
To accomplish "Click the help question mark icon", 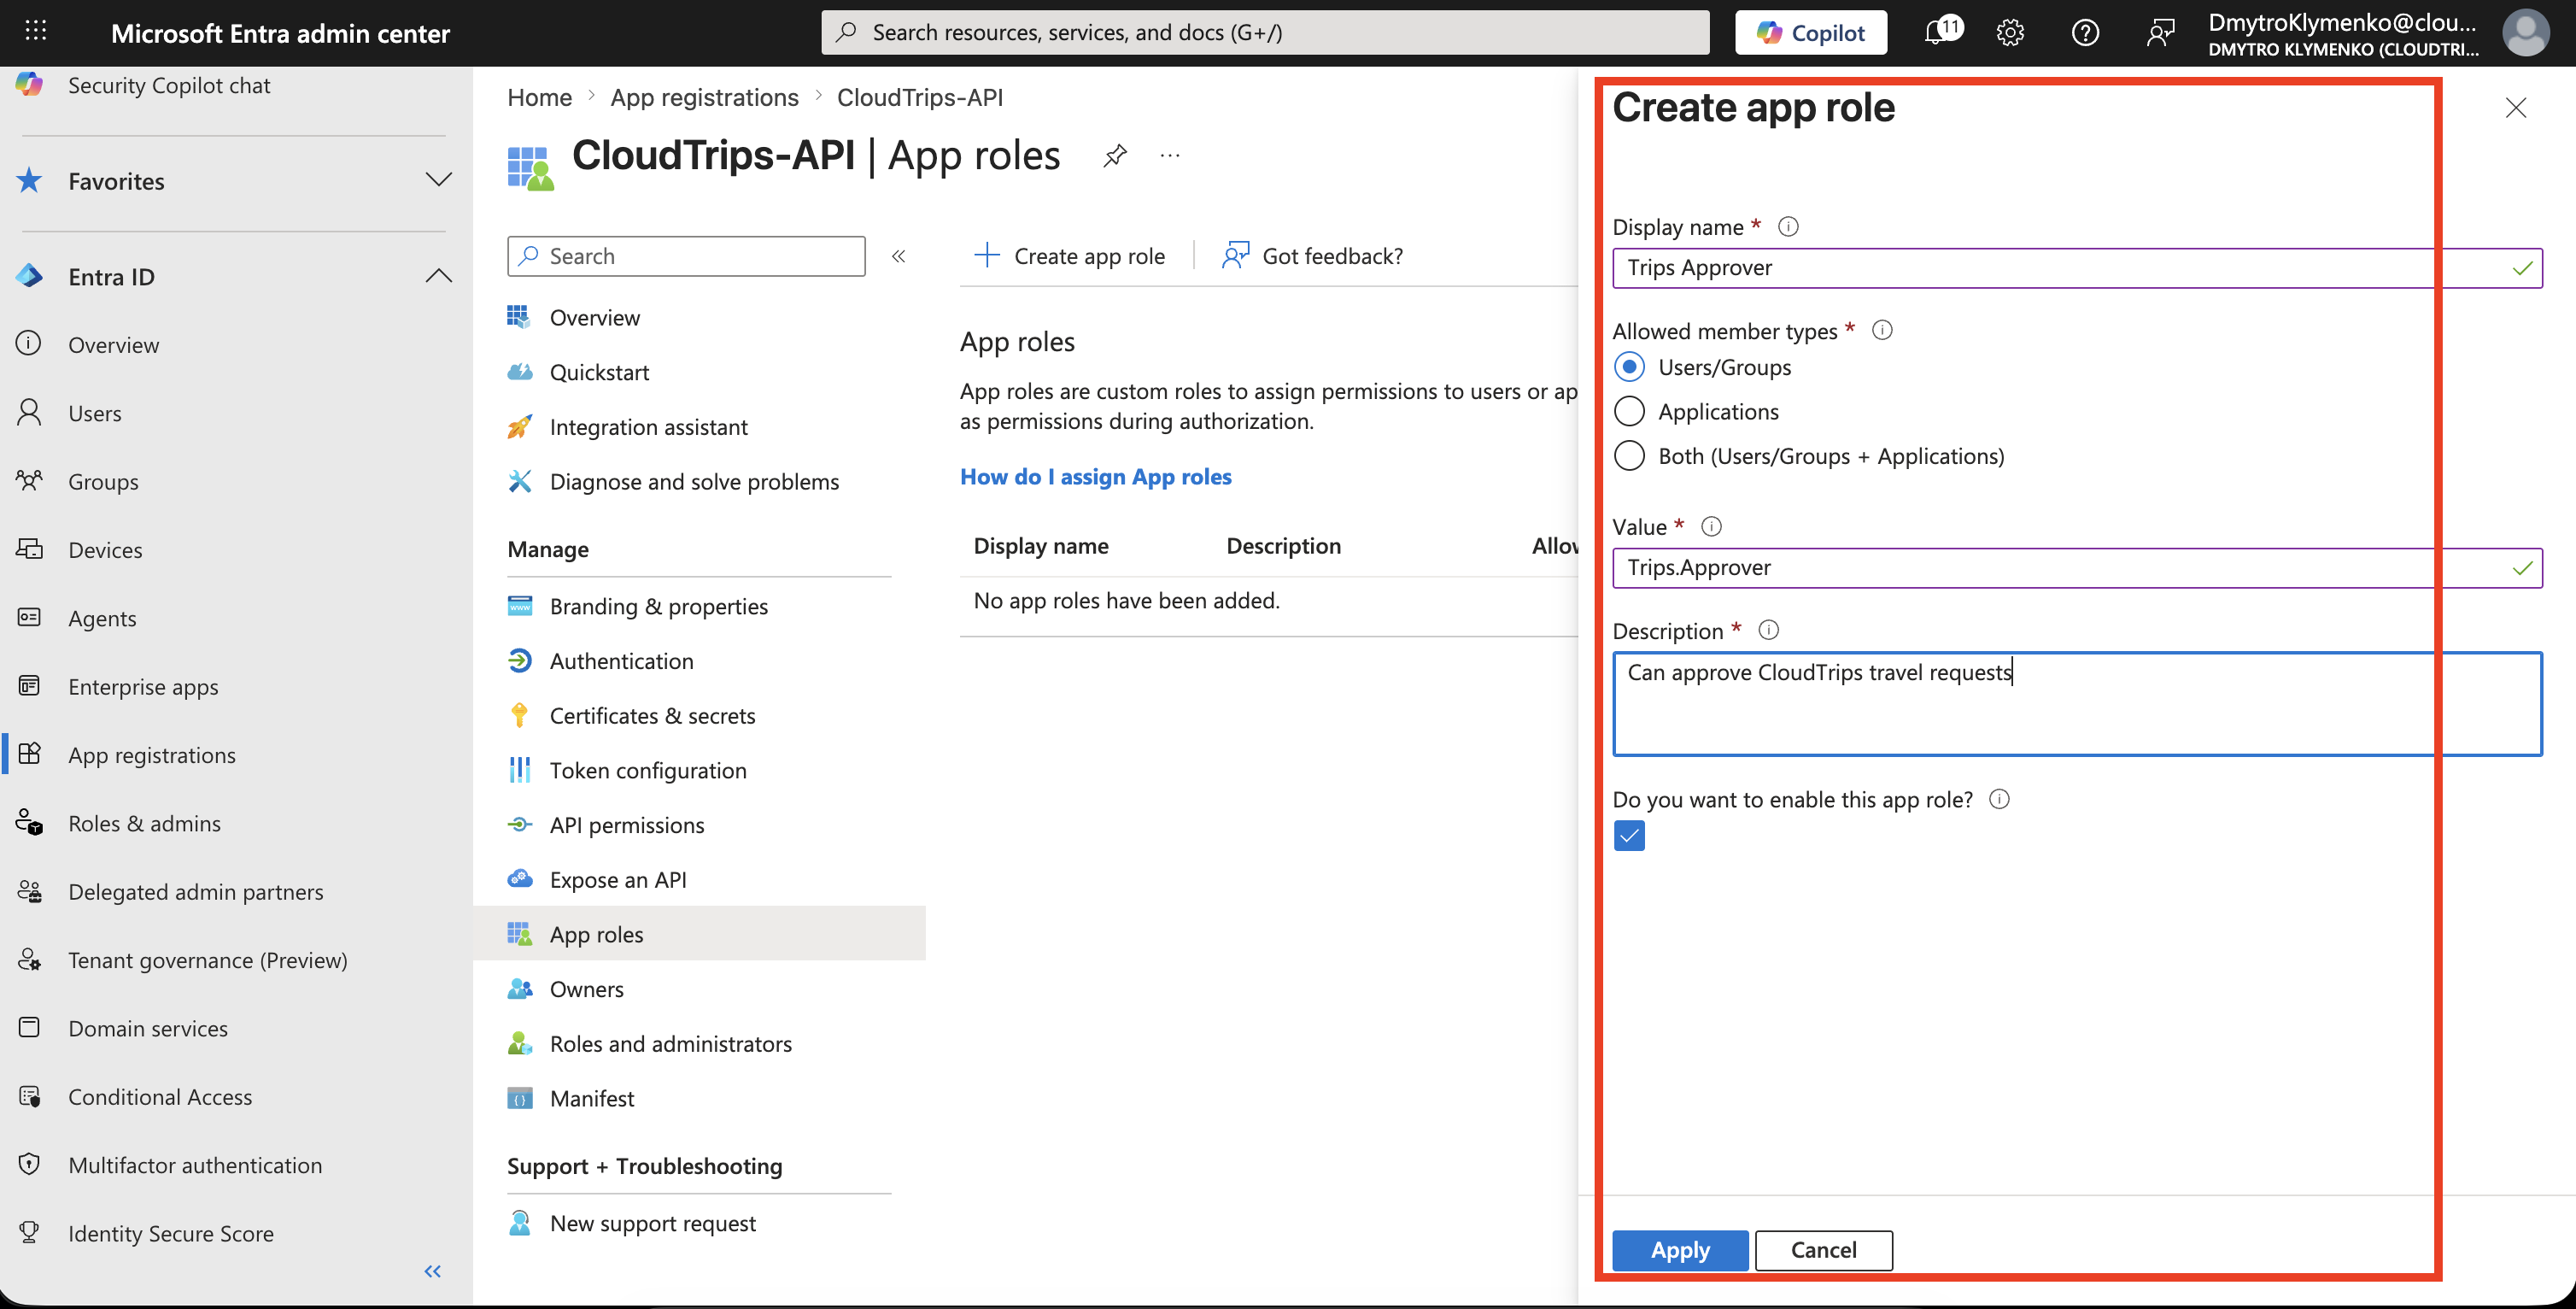I will (2085, 33).
